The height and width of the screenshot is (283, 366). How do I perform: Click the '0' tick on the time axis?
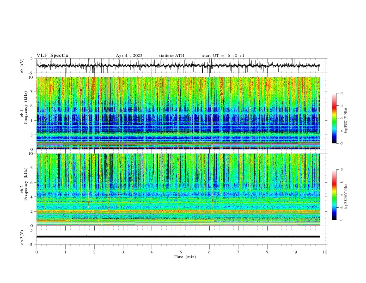point(37,252)
